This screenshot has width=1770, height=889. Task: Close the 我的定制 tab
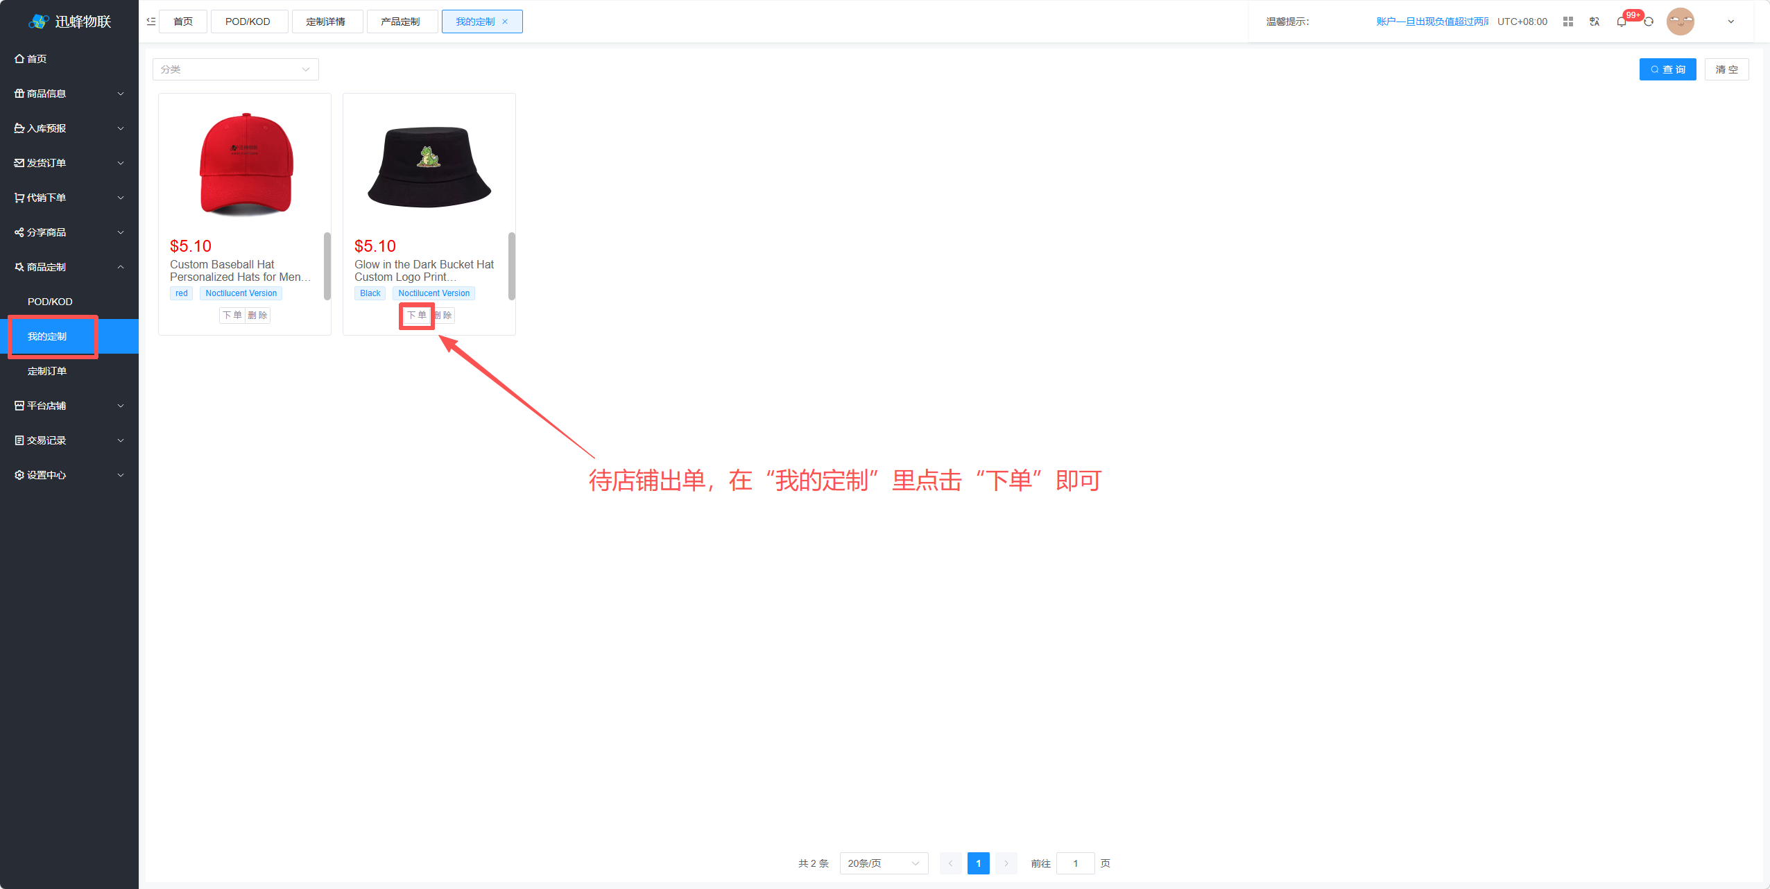pos(505,21)
